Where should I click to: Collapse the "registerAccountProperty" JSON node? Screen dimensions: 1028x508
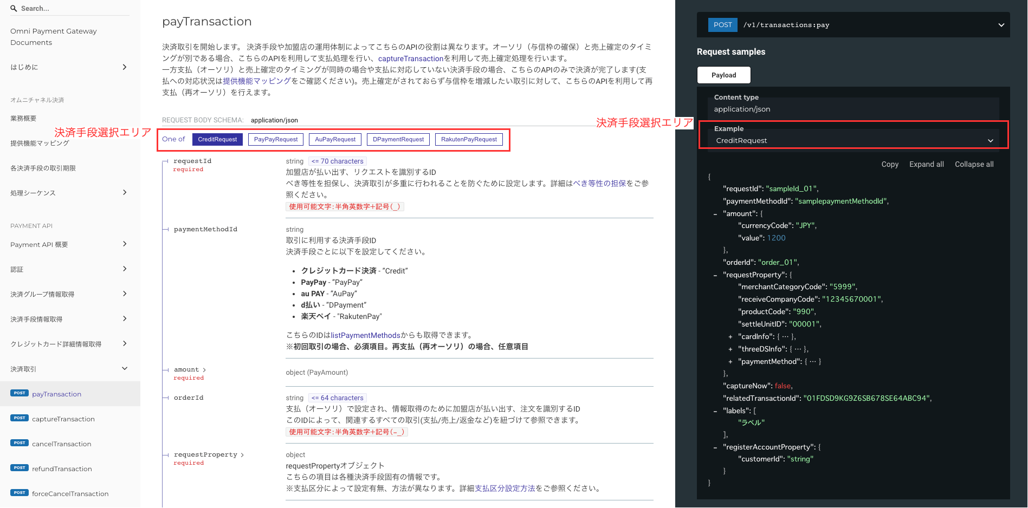[715, 447]
